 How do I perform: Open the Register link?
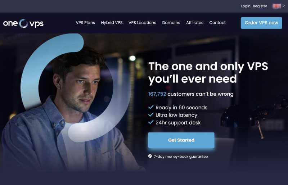(260, 6)
